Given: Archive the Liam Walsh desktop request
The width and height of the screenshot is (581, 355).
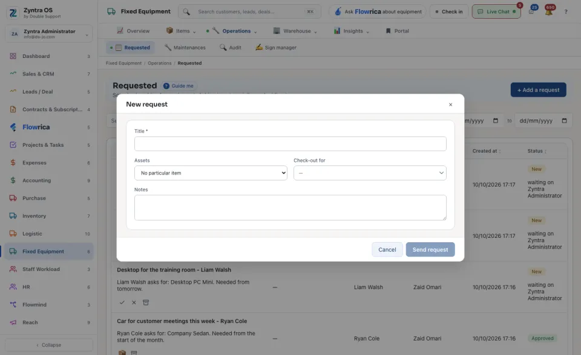Looking at the screenshot, I should pos(146,302).
